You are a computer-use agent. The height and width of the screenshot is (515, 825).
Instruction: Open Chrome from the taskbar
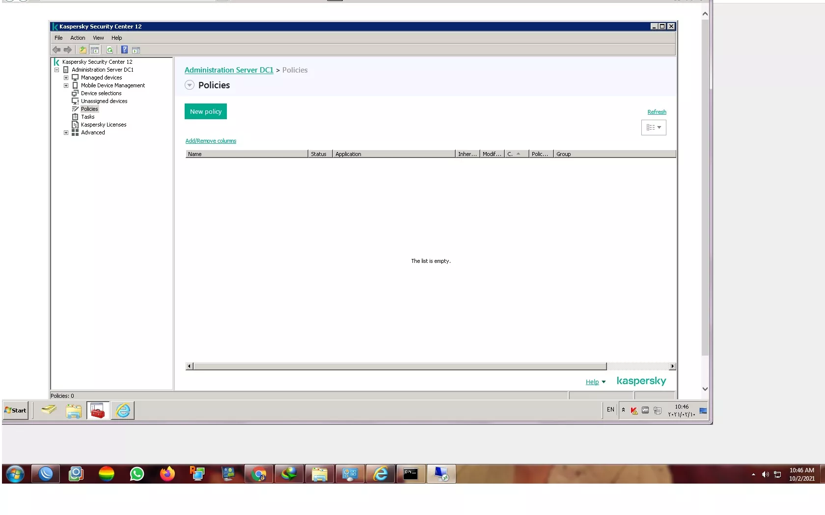pos(259,474)
